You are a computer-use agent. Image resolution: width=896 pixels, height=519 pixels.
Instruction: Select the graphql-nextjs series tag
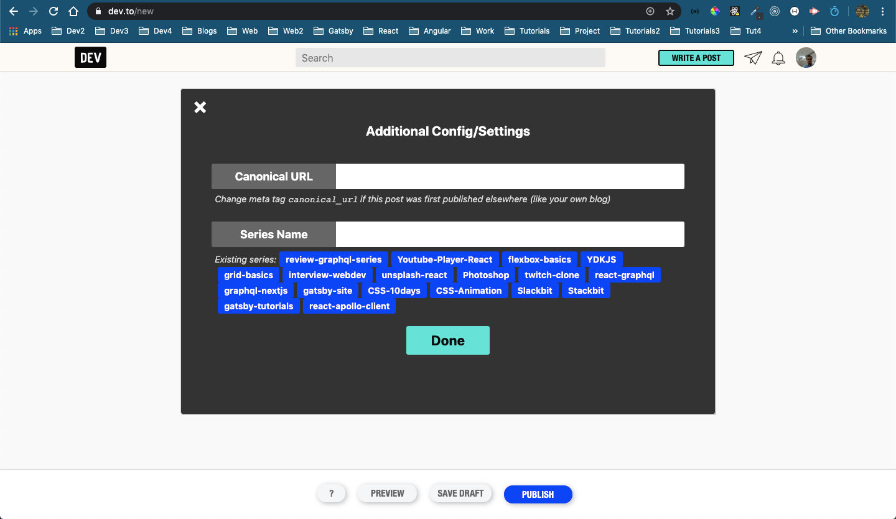(256, 291)
